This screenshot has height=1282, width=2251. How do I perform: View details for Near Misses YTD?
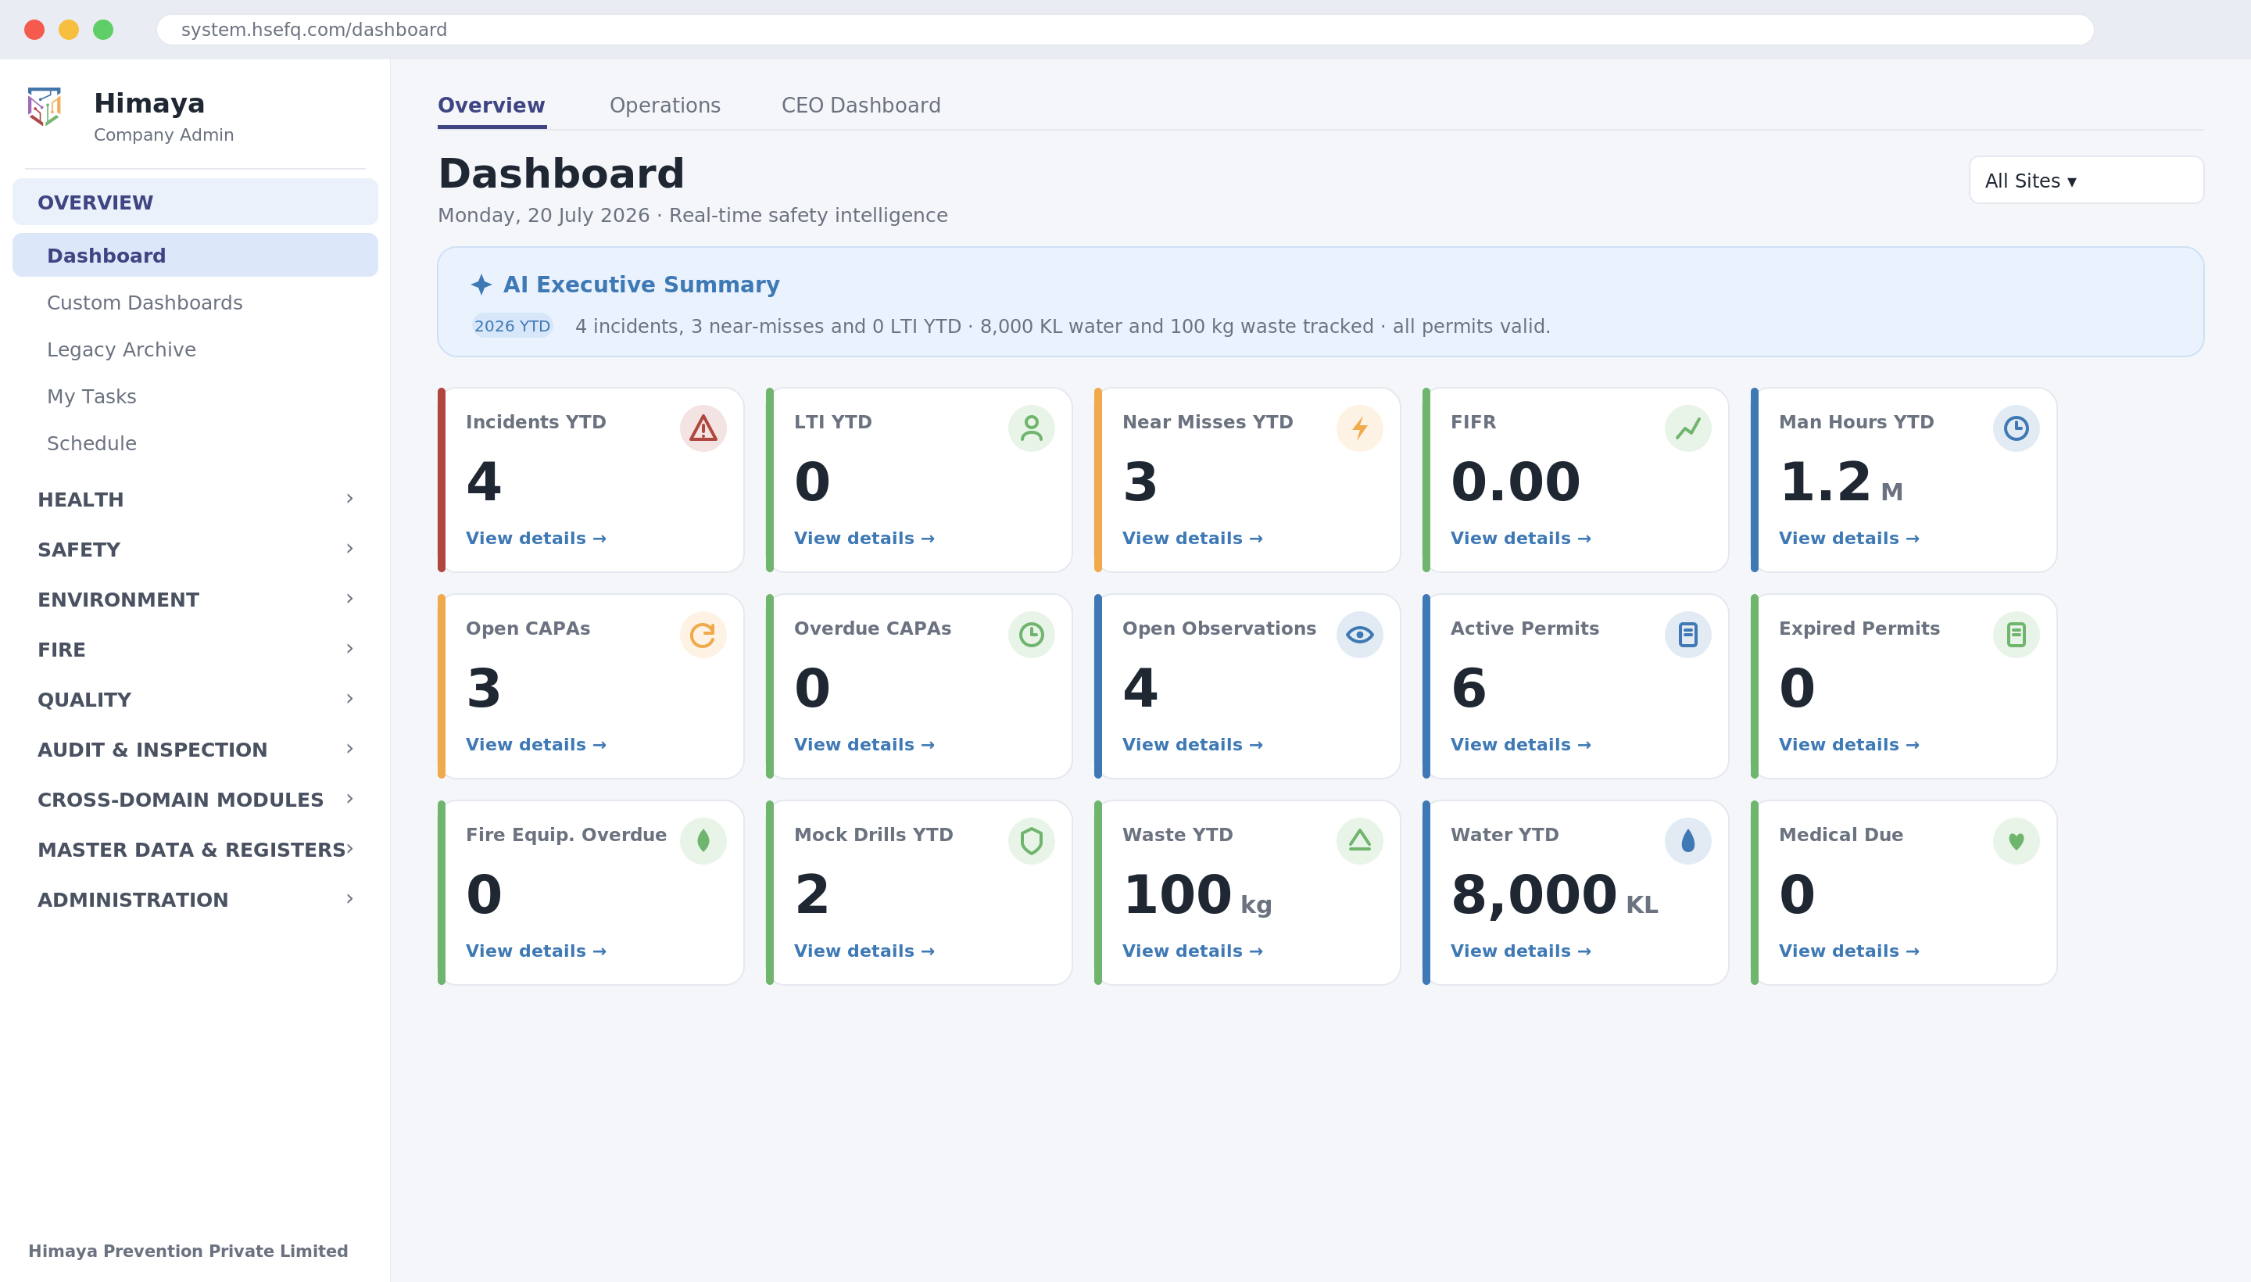coord(1192,538)
